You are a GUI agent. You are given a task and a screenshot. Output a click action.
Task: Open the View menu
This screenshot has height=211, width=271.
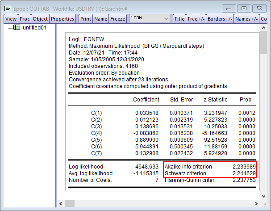11,19
